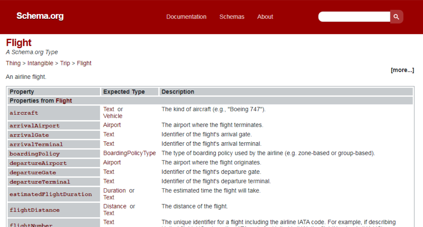Click the Flight breadcrumb link
The width and height of the screenshot is (423, 227).
coord(84,63)
